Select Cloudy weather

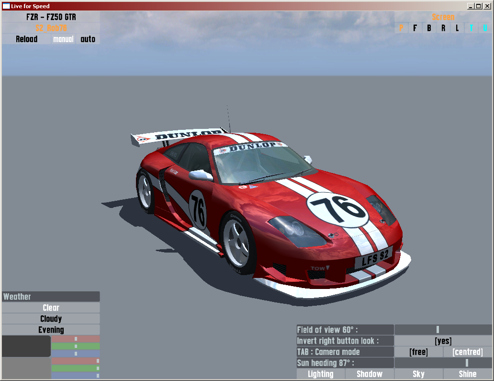51,319
